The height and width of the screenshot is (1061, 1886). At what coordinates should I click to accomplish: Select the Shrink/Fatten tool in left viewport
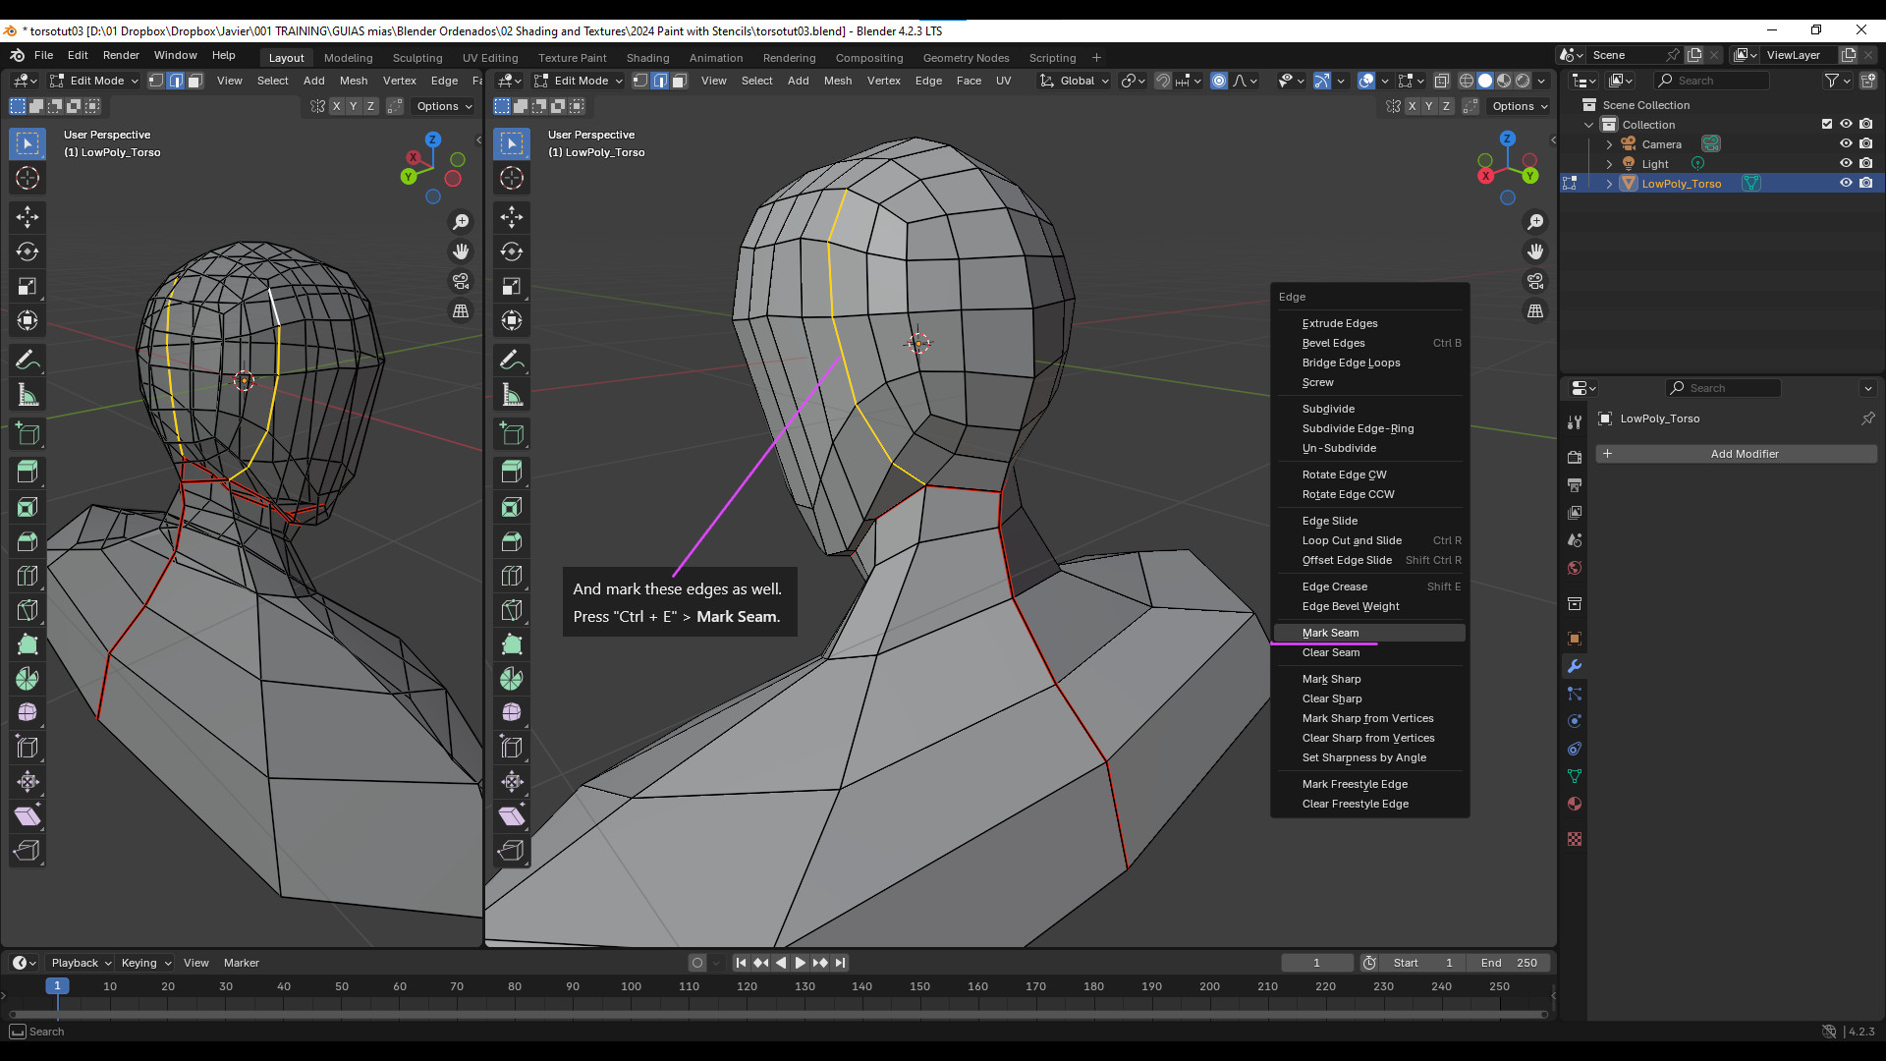[28, 782]
